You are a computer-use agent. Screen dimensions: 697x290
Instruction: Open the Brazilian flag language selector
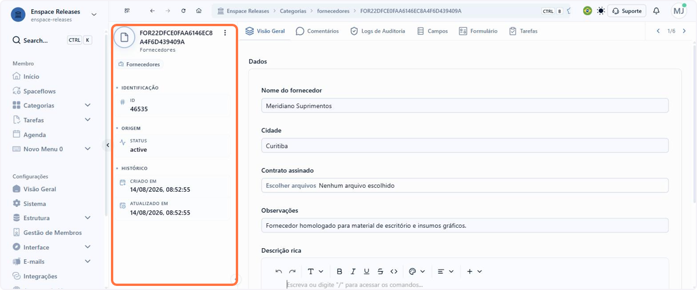[587, 11]
